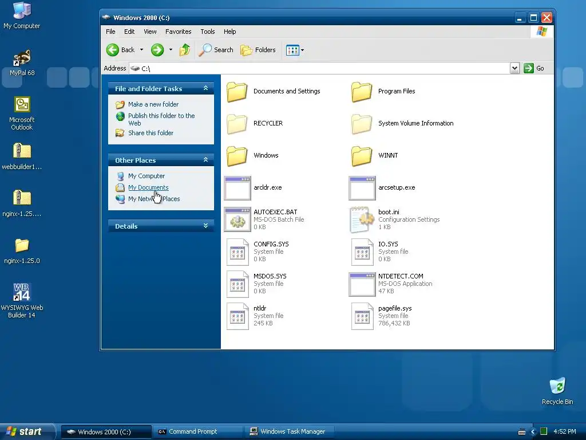
Task: Select the Windows folder icon
Action: coord(237,156)
